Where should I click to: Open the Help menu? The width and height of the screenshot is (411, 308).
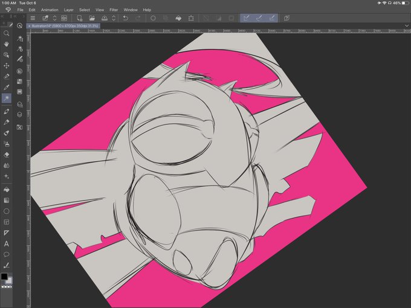(x=147, y=10)
